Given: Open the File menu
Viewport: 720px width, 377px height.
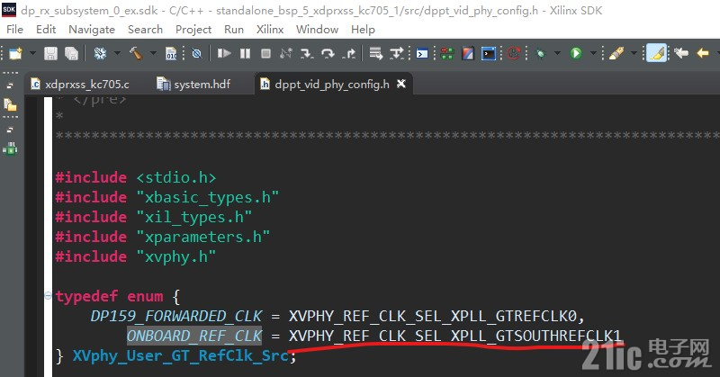Looking at the screenshot, I should pyautogui.click(x=14, y=30).
